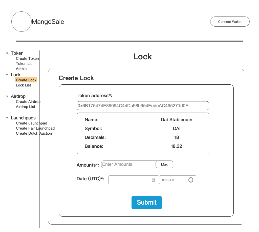Viewport: 259px width, 232px height.
Task: Collapse the Airdrop section arrow
Action: [x=7, y=96]
